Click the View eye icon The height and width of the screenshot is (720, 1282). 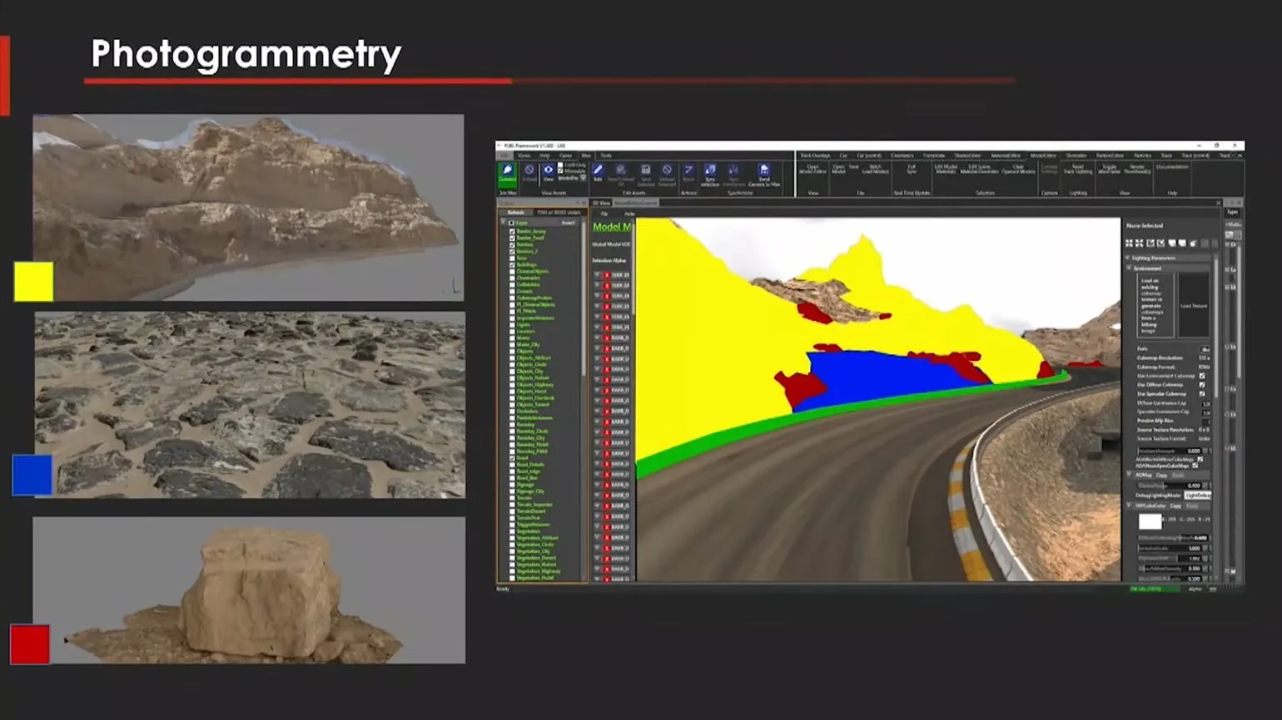(x=548, y=173)
